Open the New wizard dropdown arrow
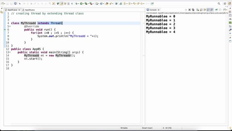The width and height of the screenshot is (232, 131). click(x=5, y=4)
